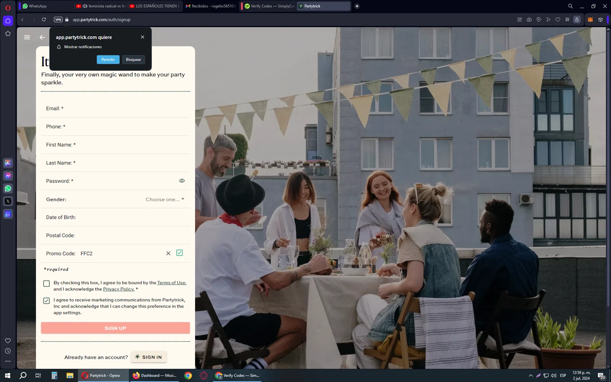Open the hamburger menu on Partytrick page
The width and height of the screenshot is (611, 382).
coord(27,37)
